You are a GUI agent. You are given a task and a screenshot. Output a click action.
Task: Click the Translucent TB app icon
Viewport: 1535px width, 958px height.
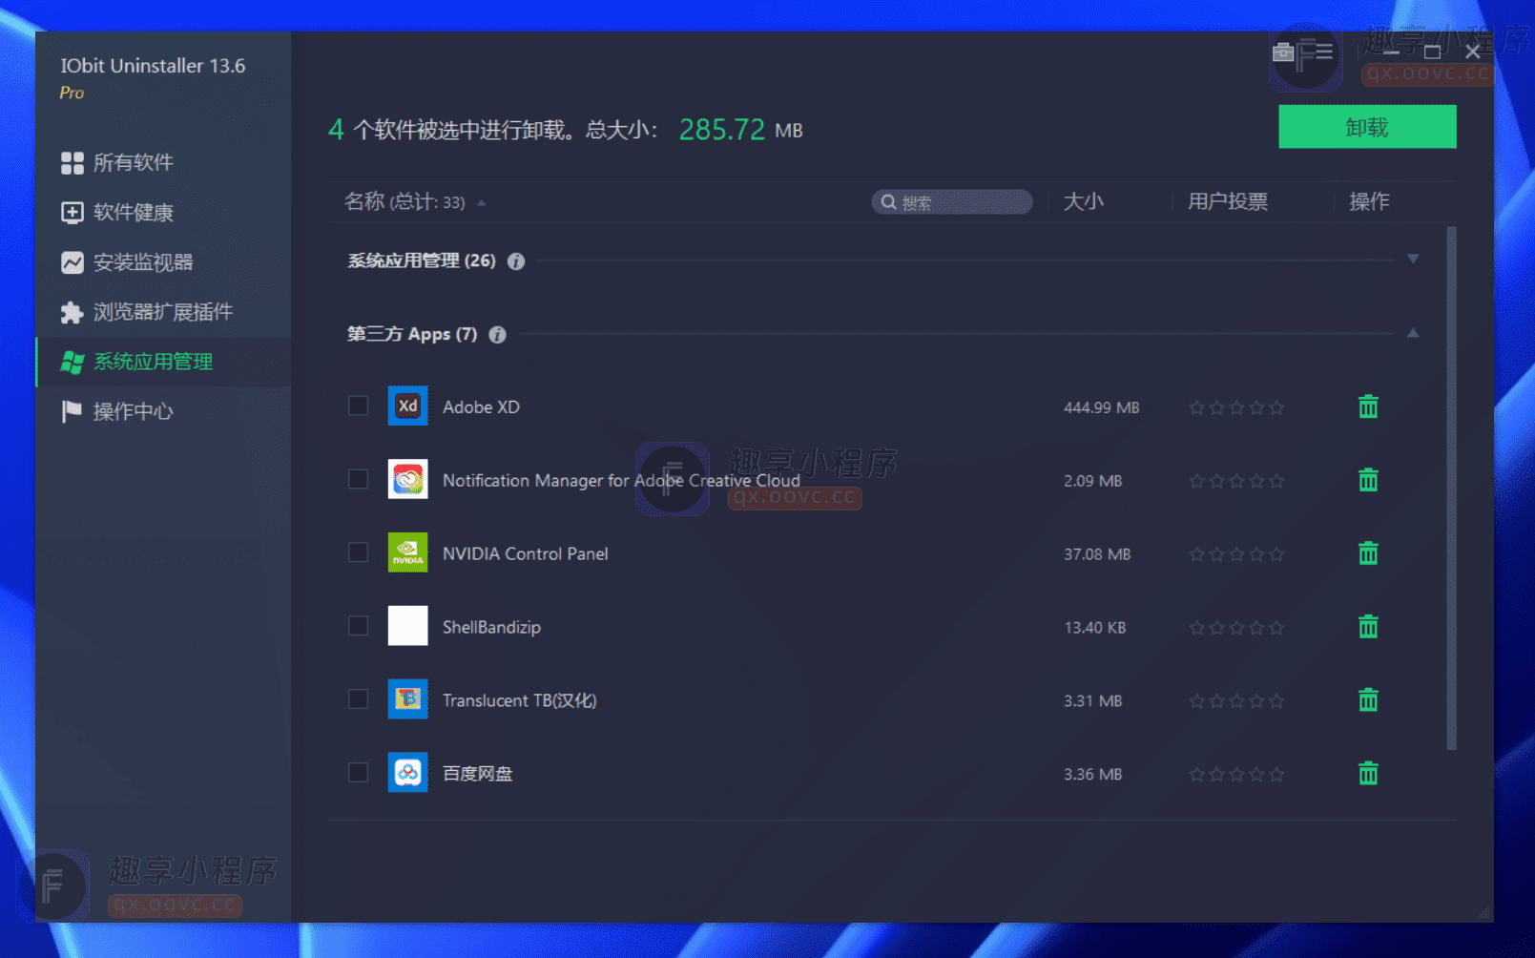[x=407, y=699]
